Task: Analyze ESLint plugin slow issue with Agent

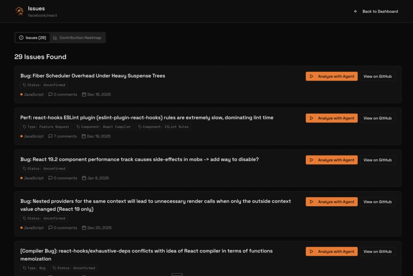Action: pyautogui.click(x=332, y=118)
